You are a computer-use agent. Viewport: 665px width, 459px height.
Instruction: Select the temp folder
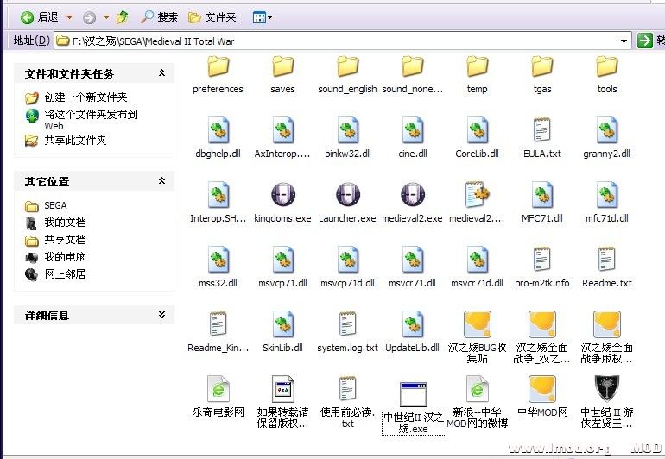pyautogui.click(x=477, y=75)
